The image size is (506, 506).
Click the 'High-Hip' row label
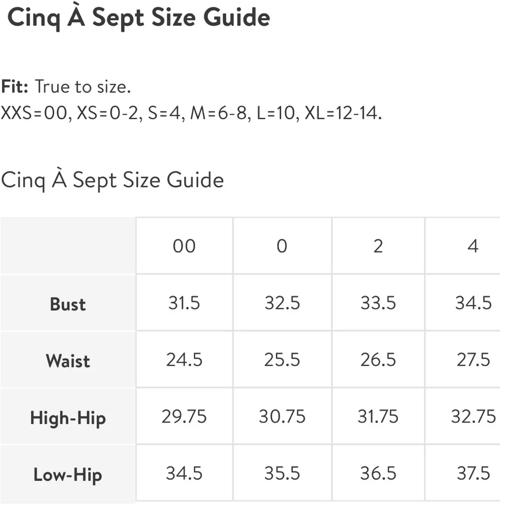68,418
